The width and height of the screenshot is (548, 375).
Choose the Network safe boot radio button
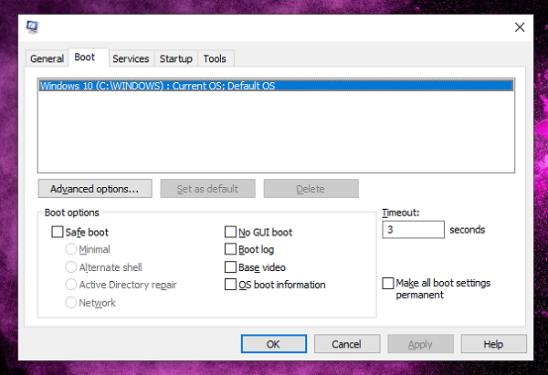[71, 302]
